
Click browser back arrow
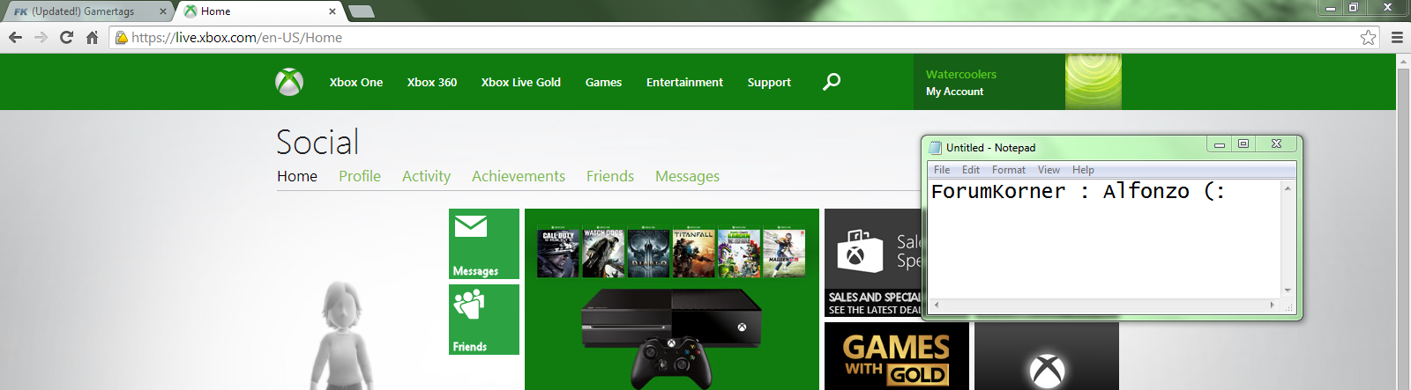point(15,37)
